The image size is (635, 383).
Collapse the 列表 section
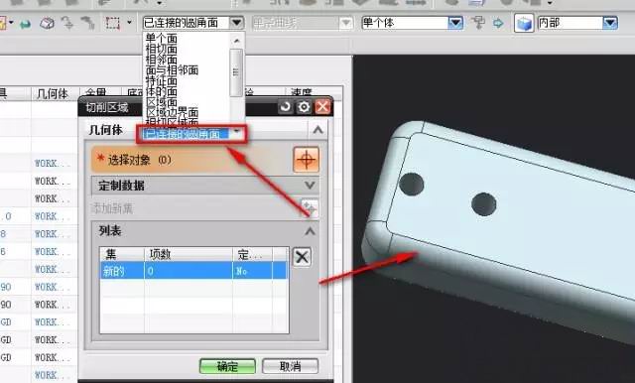[310, 231]
